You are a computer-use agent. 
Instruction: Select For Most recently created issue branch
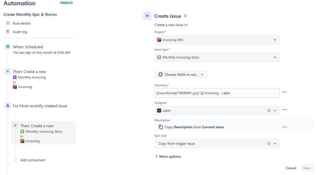click(40, 106)
